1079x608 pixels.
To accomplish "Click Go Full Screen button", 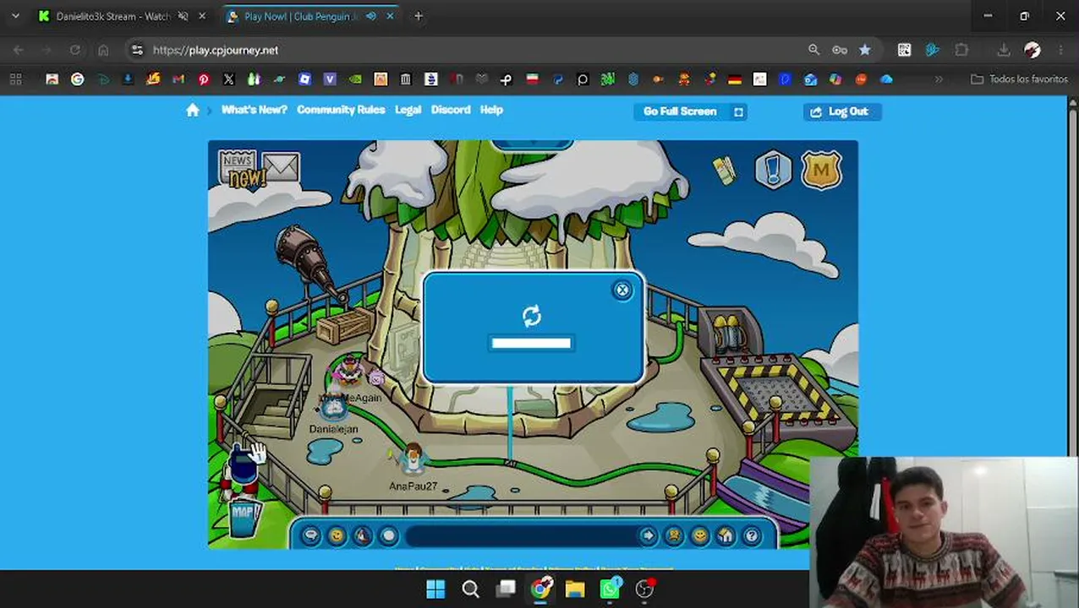I will [690, 111].
